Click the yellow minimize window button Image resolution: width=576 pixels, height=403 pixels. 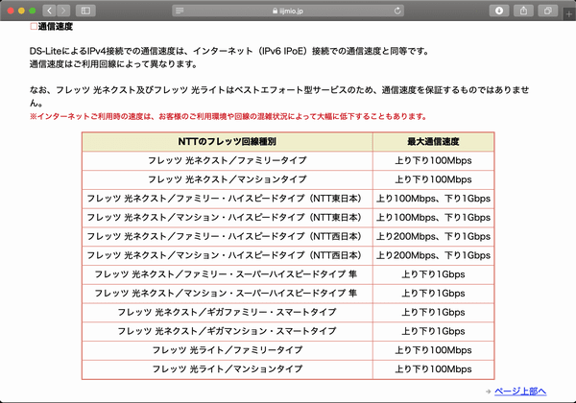(x=21, y=11)
